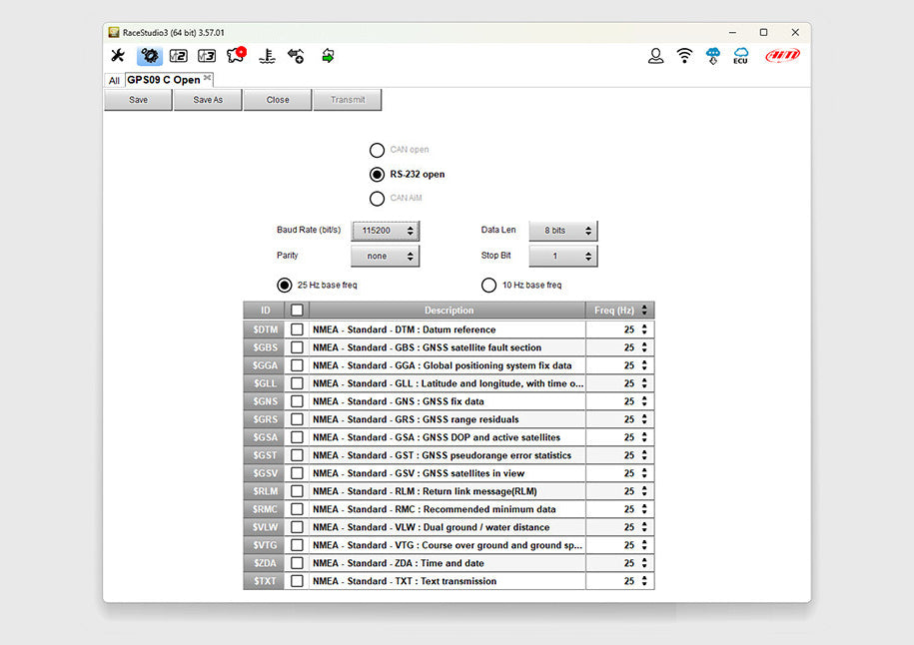The width and height of the screenshot is (914, 645).
Task: Select the CAN open radio button
Action: pyautogui.click(x=377, y=150)
